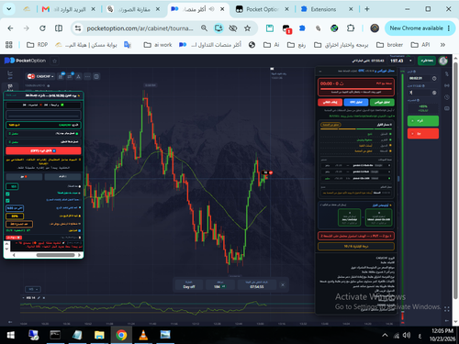Click the fullscreen icon at the chart bottom right
The height and width of the screenshot is (344, 459).
pos(447,309)
